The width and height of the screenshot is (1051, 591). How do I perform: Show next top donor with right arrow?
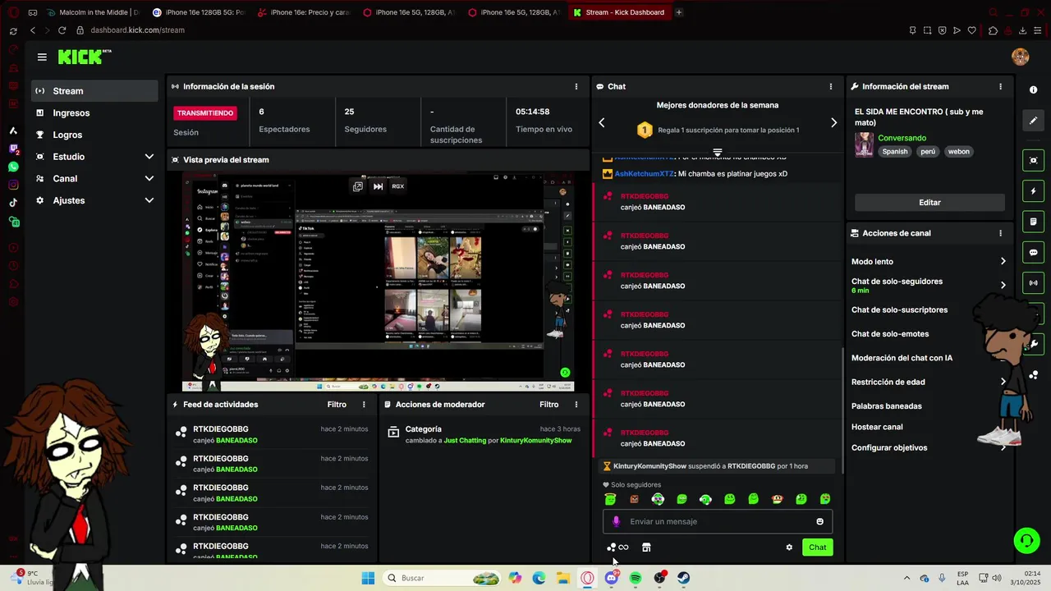click(833, 122)
